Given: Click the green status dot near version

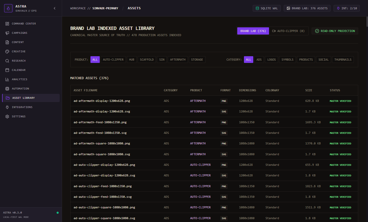Looking at the screenshot, I should pyautogui.click(x=58, y=213).
